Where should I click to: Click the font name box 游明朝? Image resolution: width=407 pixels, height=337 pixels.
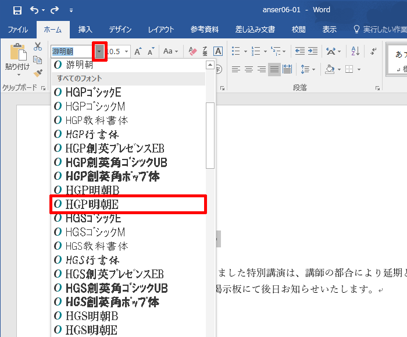click(x=72, y=51)
